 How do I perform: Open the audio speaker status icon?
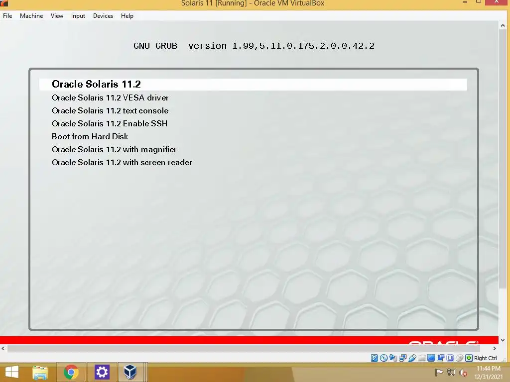pos(393,358)
